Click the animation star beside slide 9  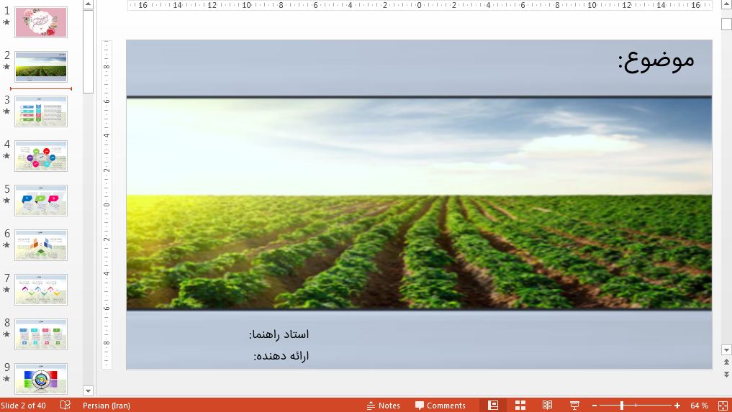(x=6, y=378)
